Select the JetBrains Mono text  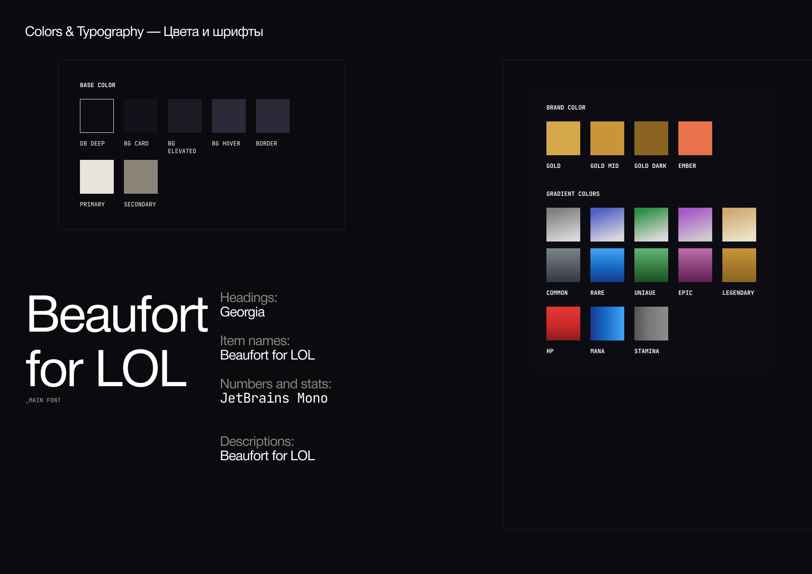(x=274, y=398)
